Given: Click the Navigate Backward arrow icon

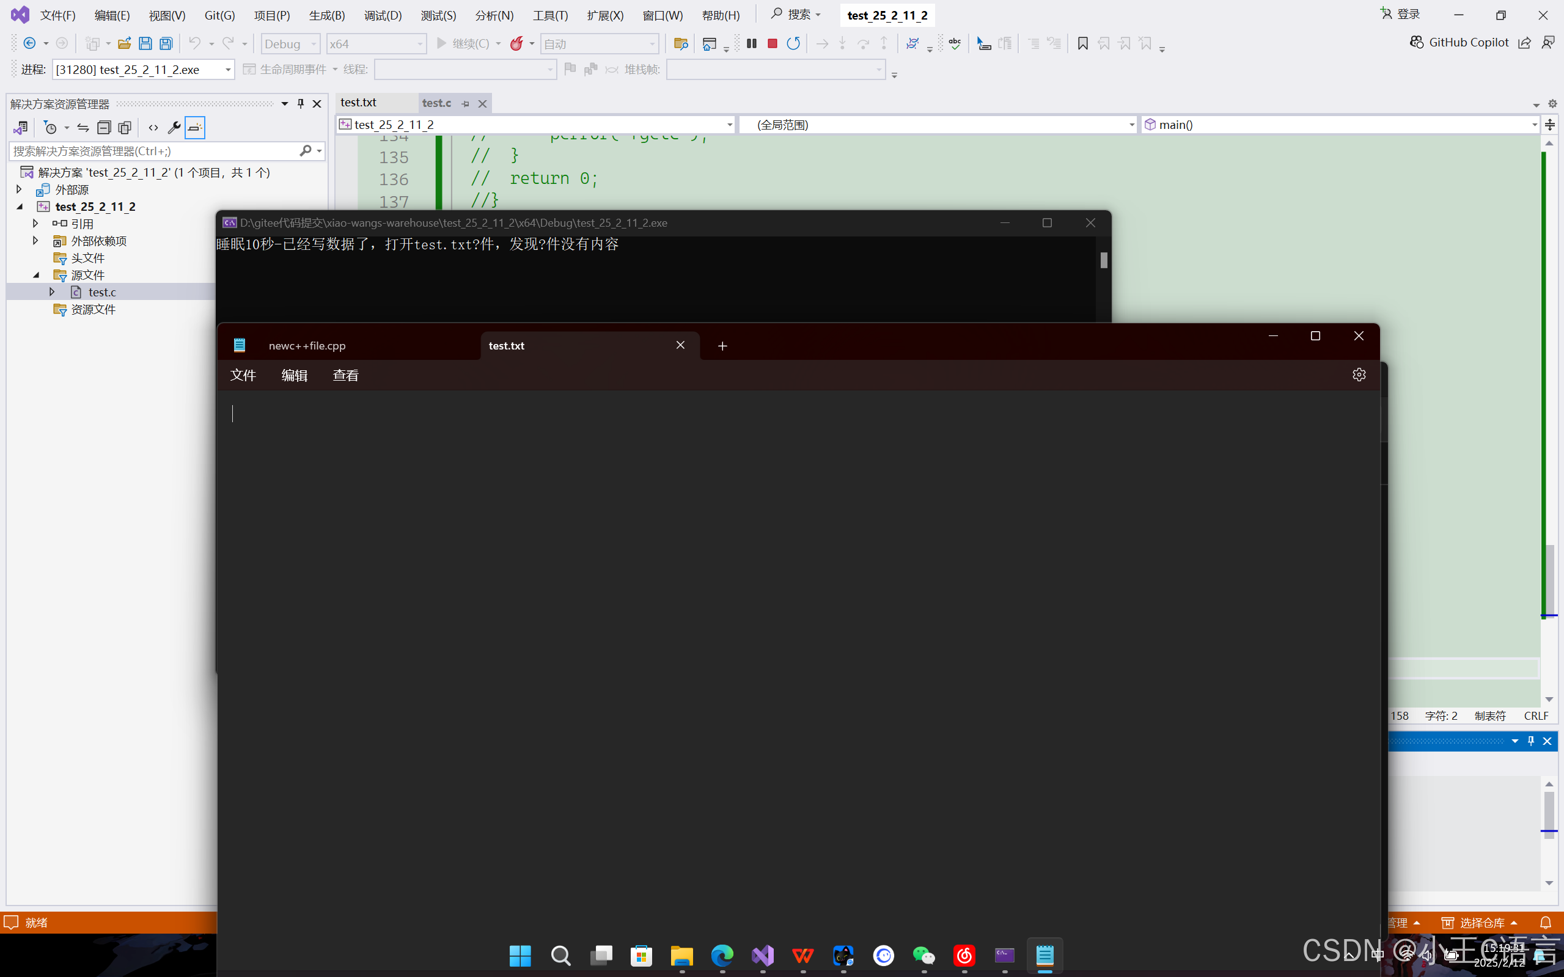Looking at the screenshot, I should (29, 43).
